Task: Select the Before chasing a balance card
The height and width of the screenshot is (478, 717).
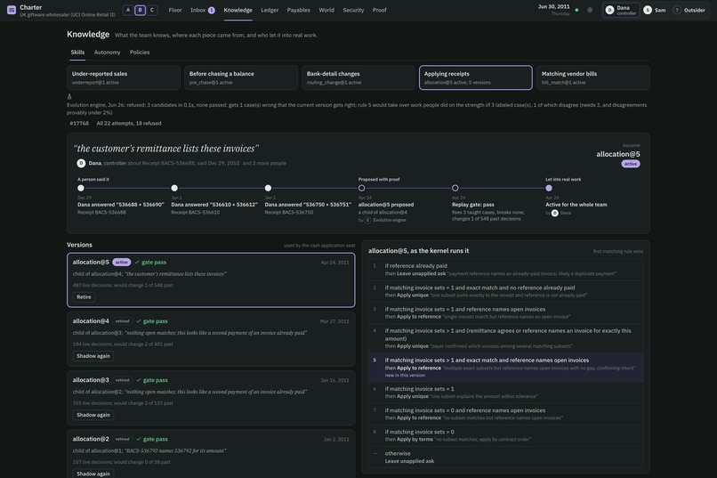Action: 241,77
